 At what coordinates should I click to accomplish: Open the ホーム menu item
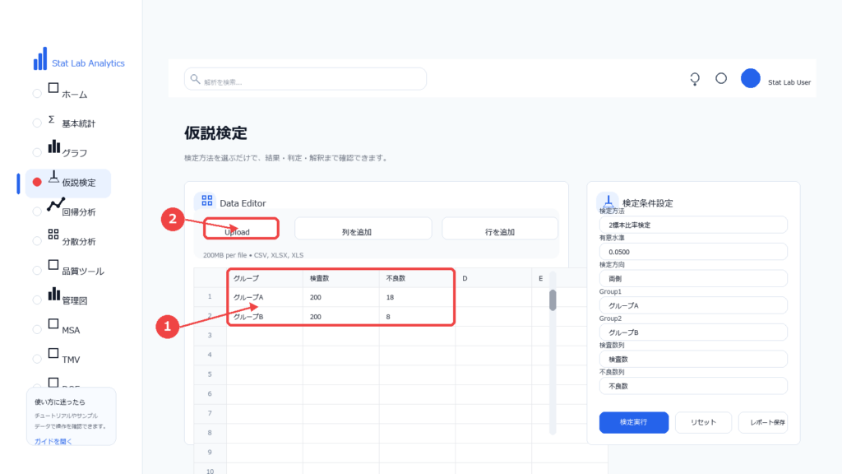click(74, 95)
